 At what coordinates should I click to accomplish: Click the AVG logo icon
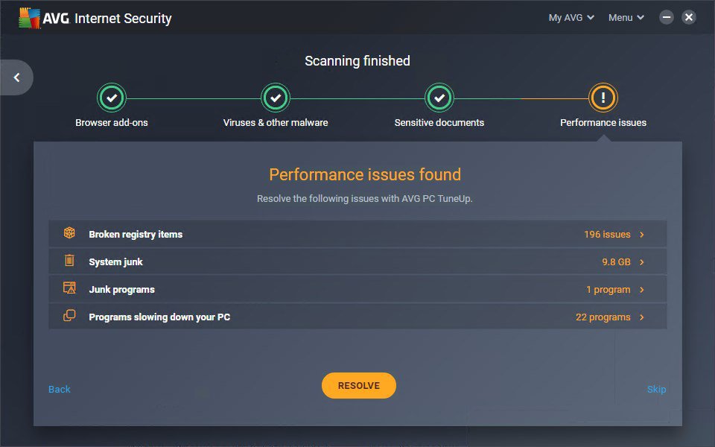click(30, 18)
